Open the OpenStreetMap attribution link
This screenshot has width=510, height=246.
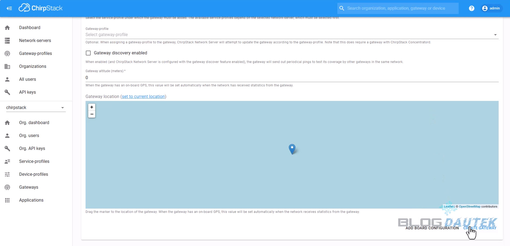click(469, 207)
